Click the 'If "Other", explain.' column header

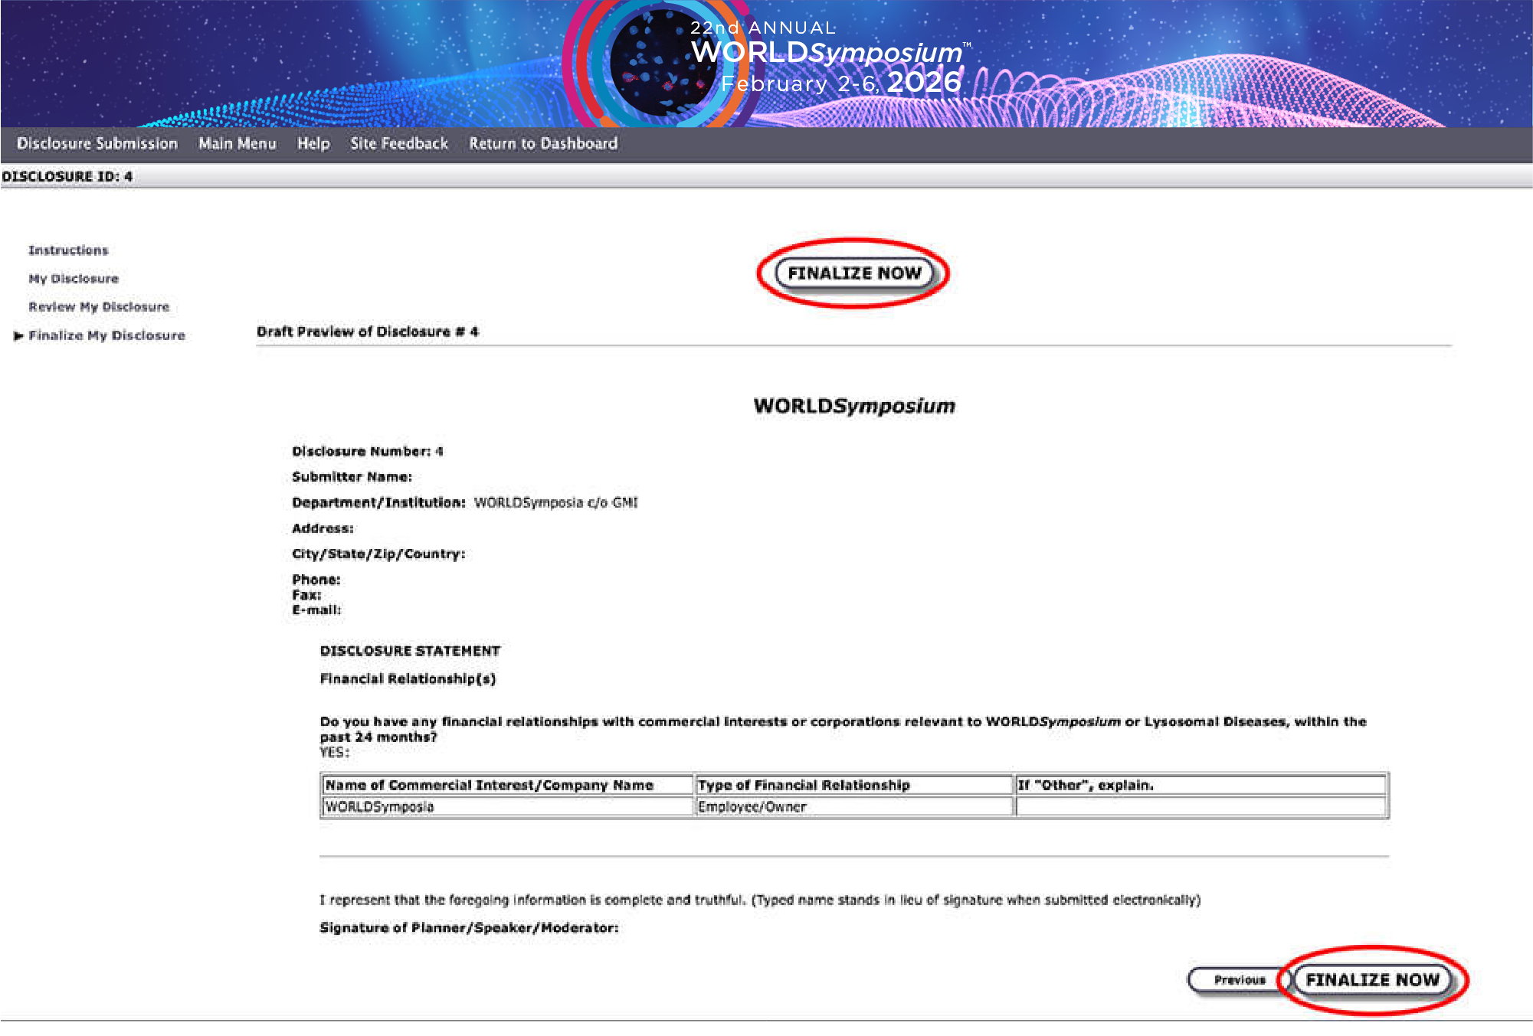point(1201,785)
